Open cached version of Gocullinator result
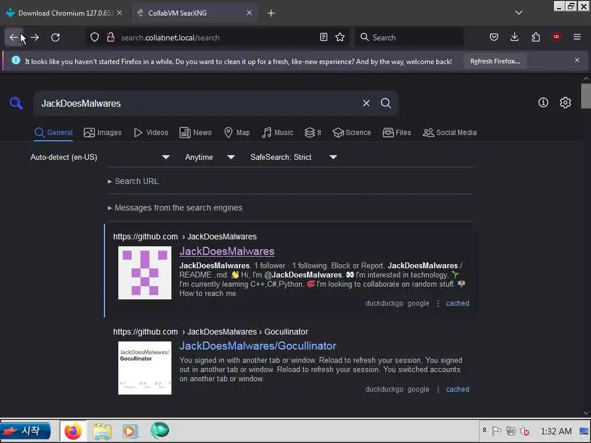The image size is (591, 443). click(x=458, y=389)
